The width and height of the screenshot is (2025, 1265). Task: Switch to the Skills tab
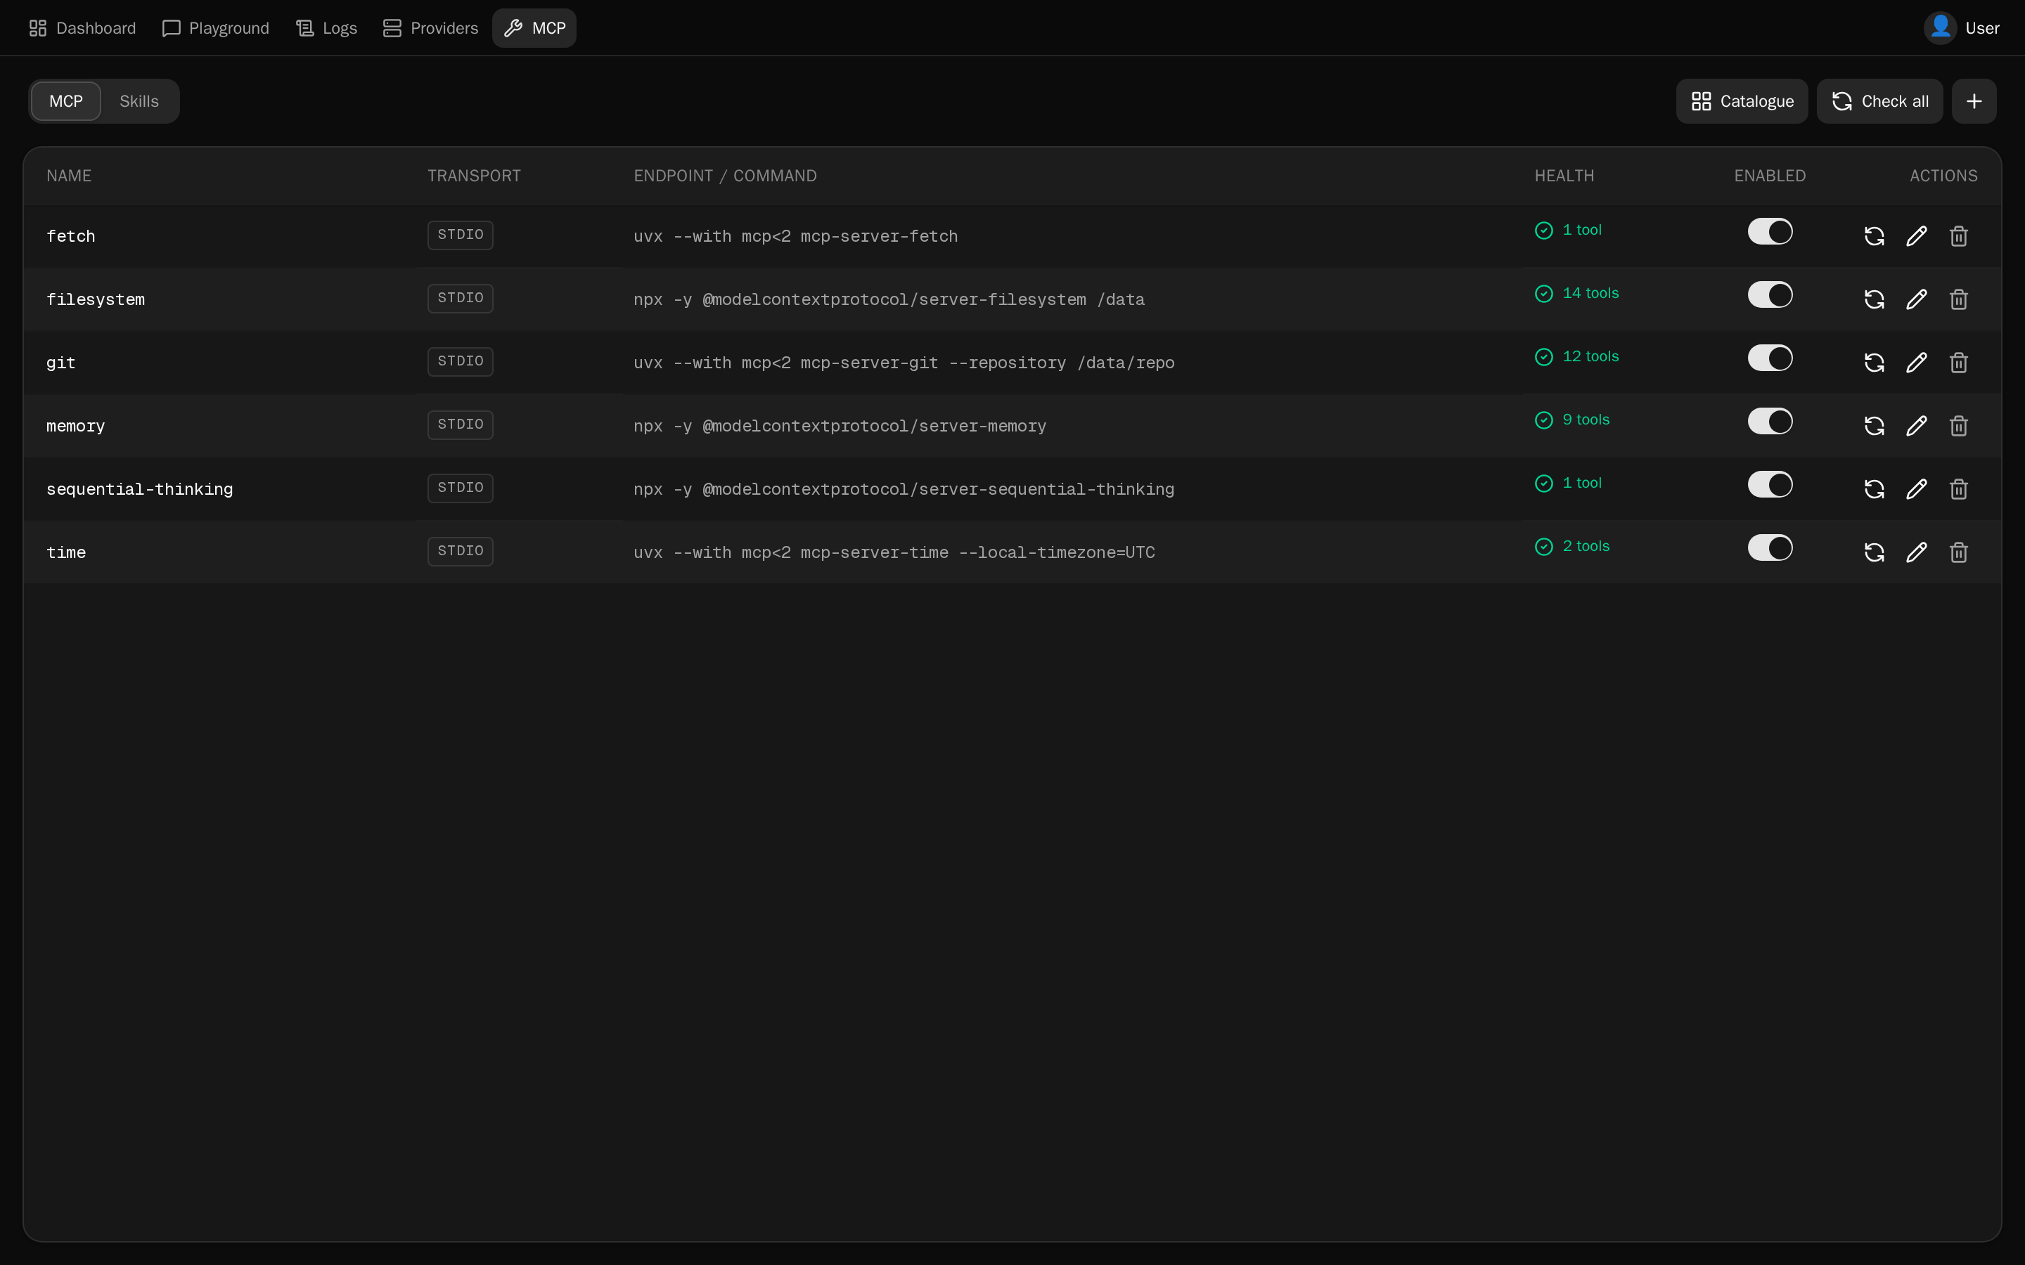point(139,101)
